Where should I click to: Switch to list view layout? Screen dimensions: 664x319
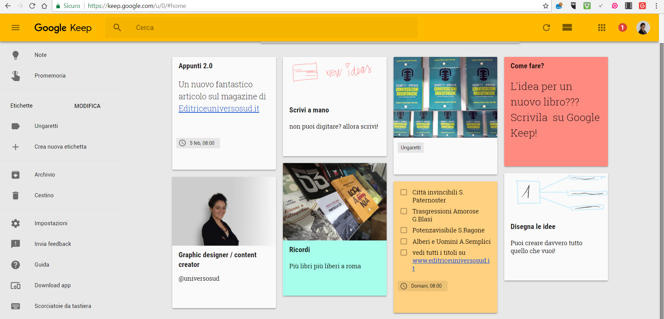point(567,28)
